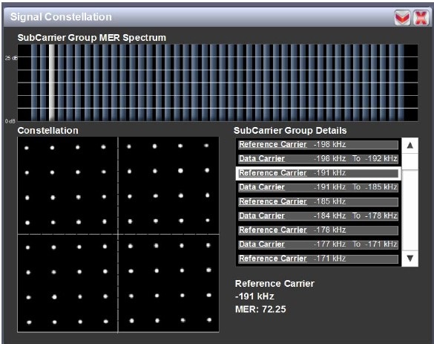This screenshot has height=344, width=434.
Task: Select highlighted Reference Carrier -191 kHz
Action: coord(318,173)
